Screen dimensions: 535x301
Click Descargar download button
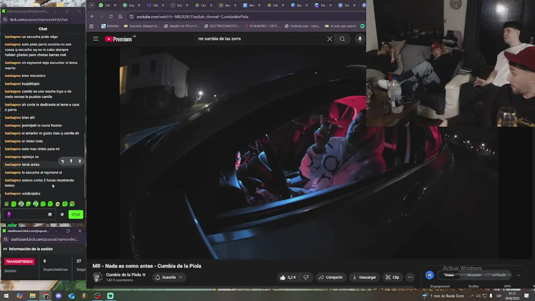pos(364,277)
